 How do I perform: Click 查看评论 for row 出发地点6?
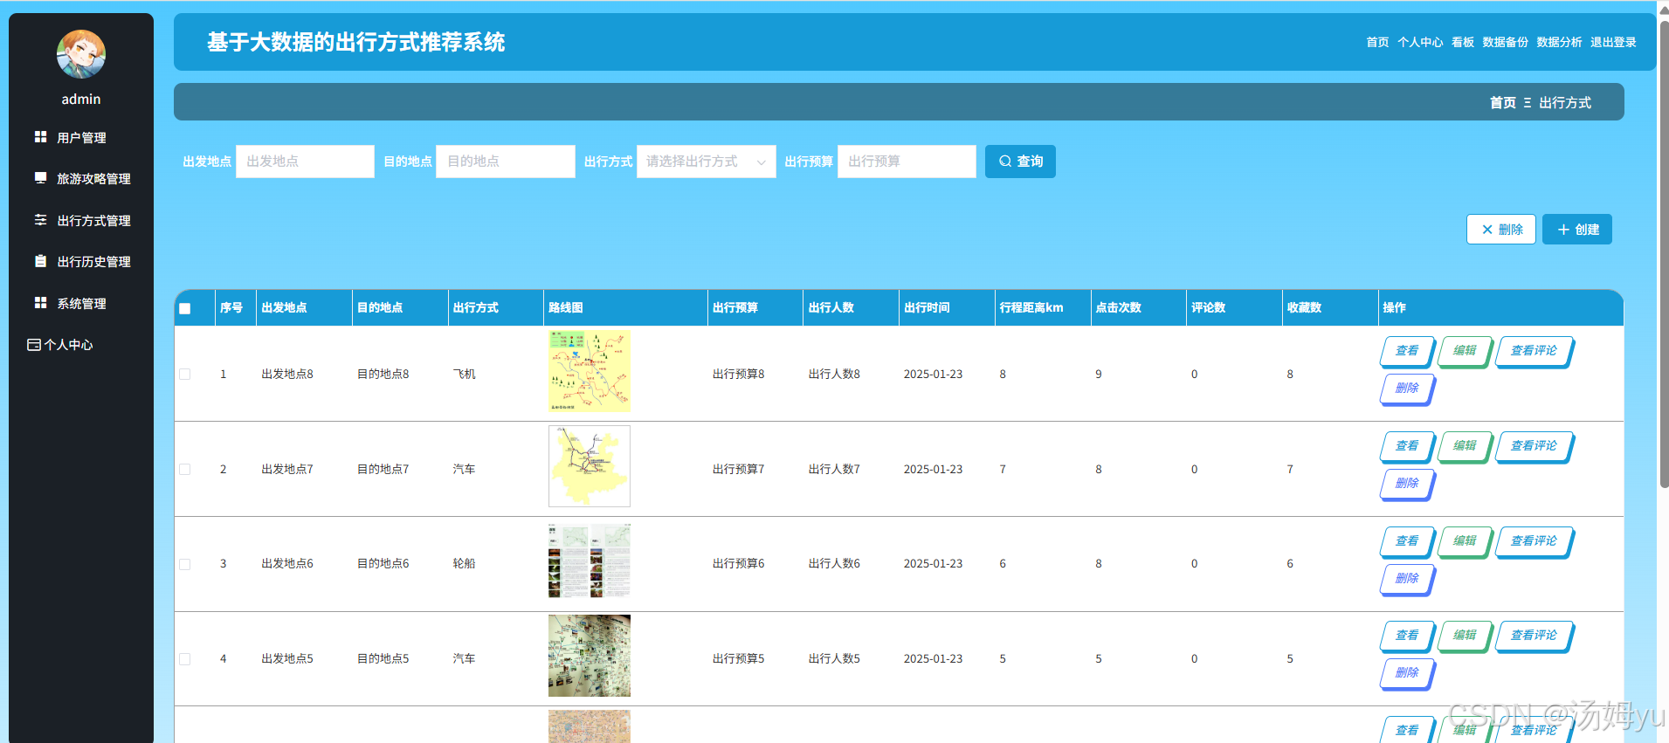coord(1534,541)
